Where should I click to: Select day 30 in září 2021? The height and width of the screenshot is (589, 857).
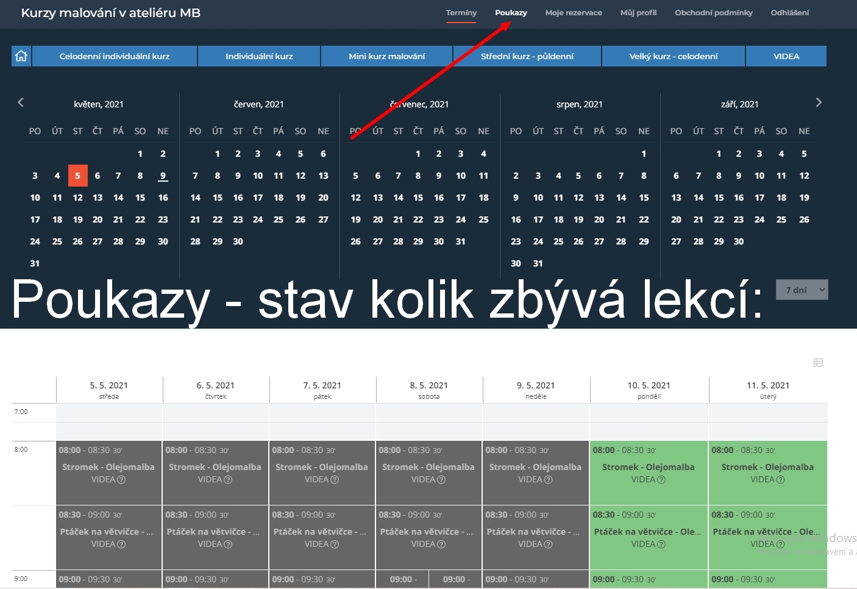pos(739,241)
